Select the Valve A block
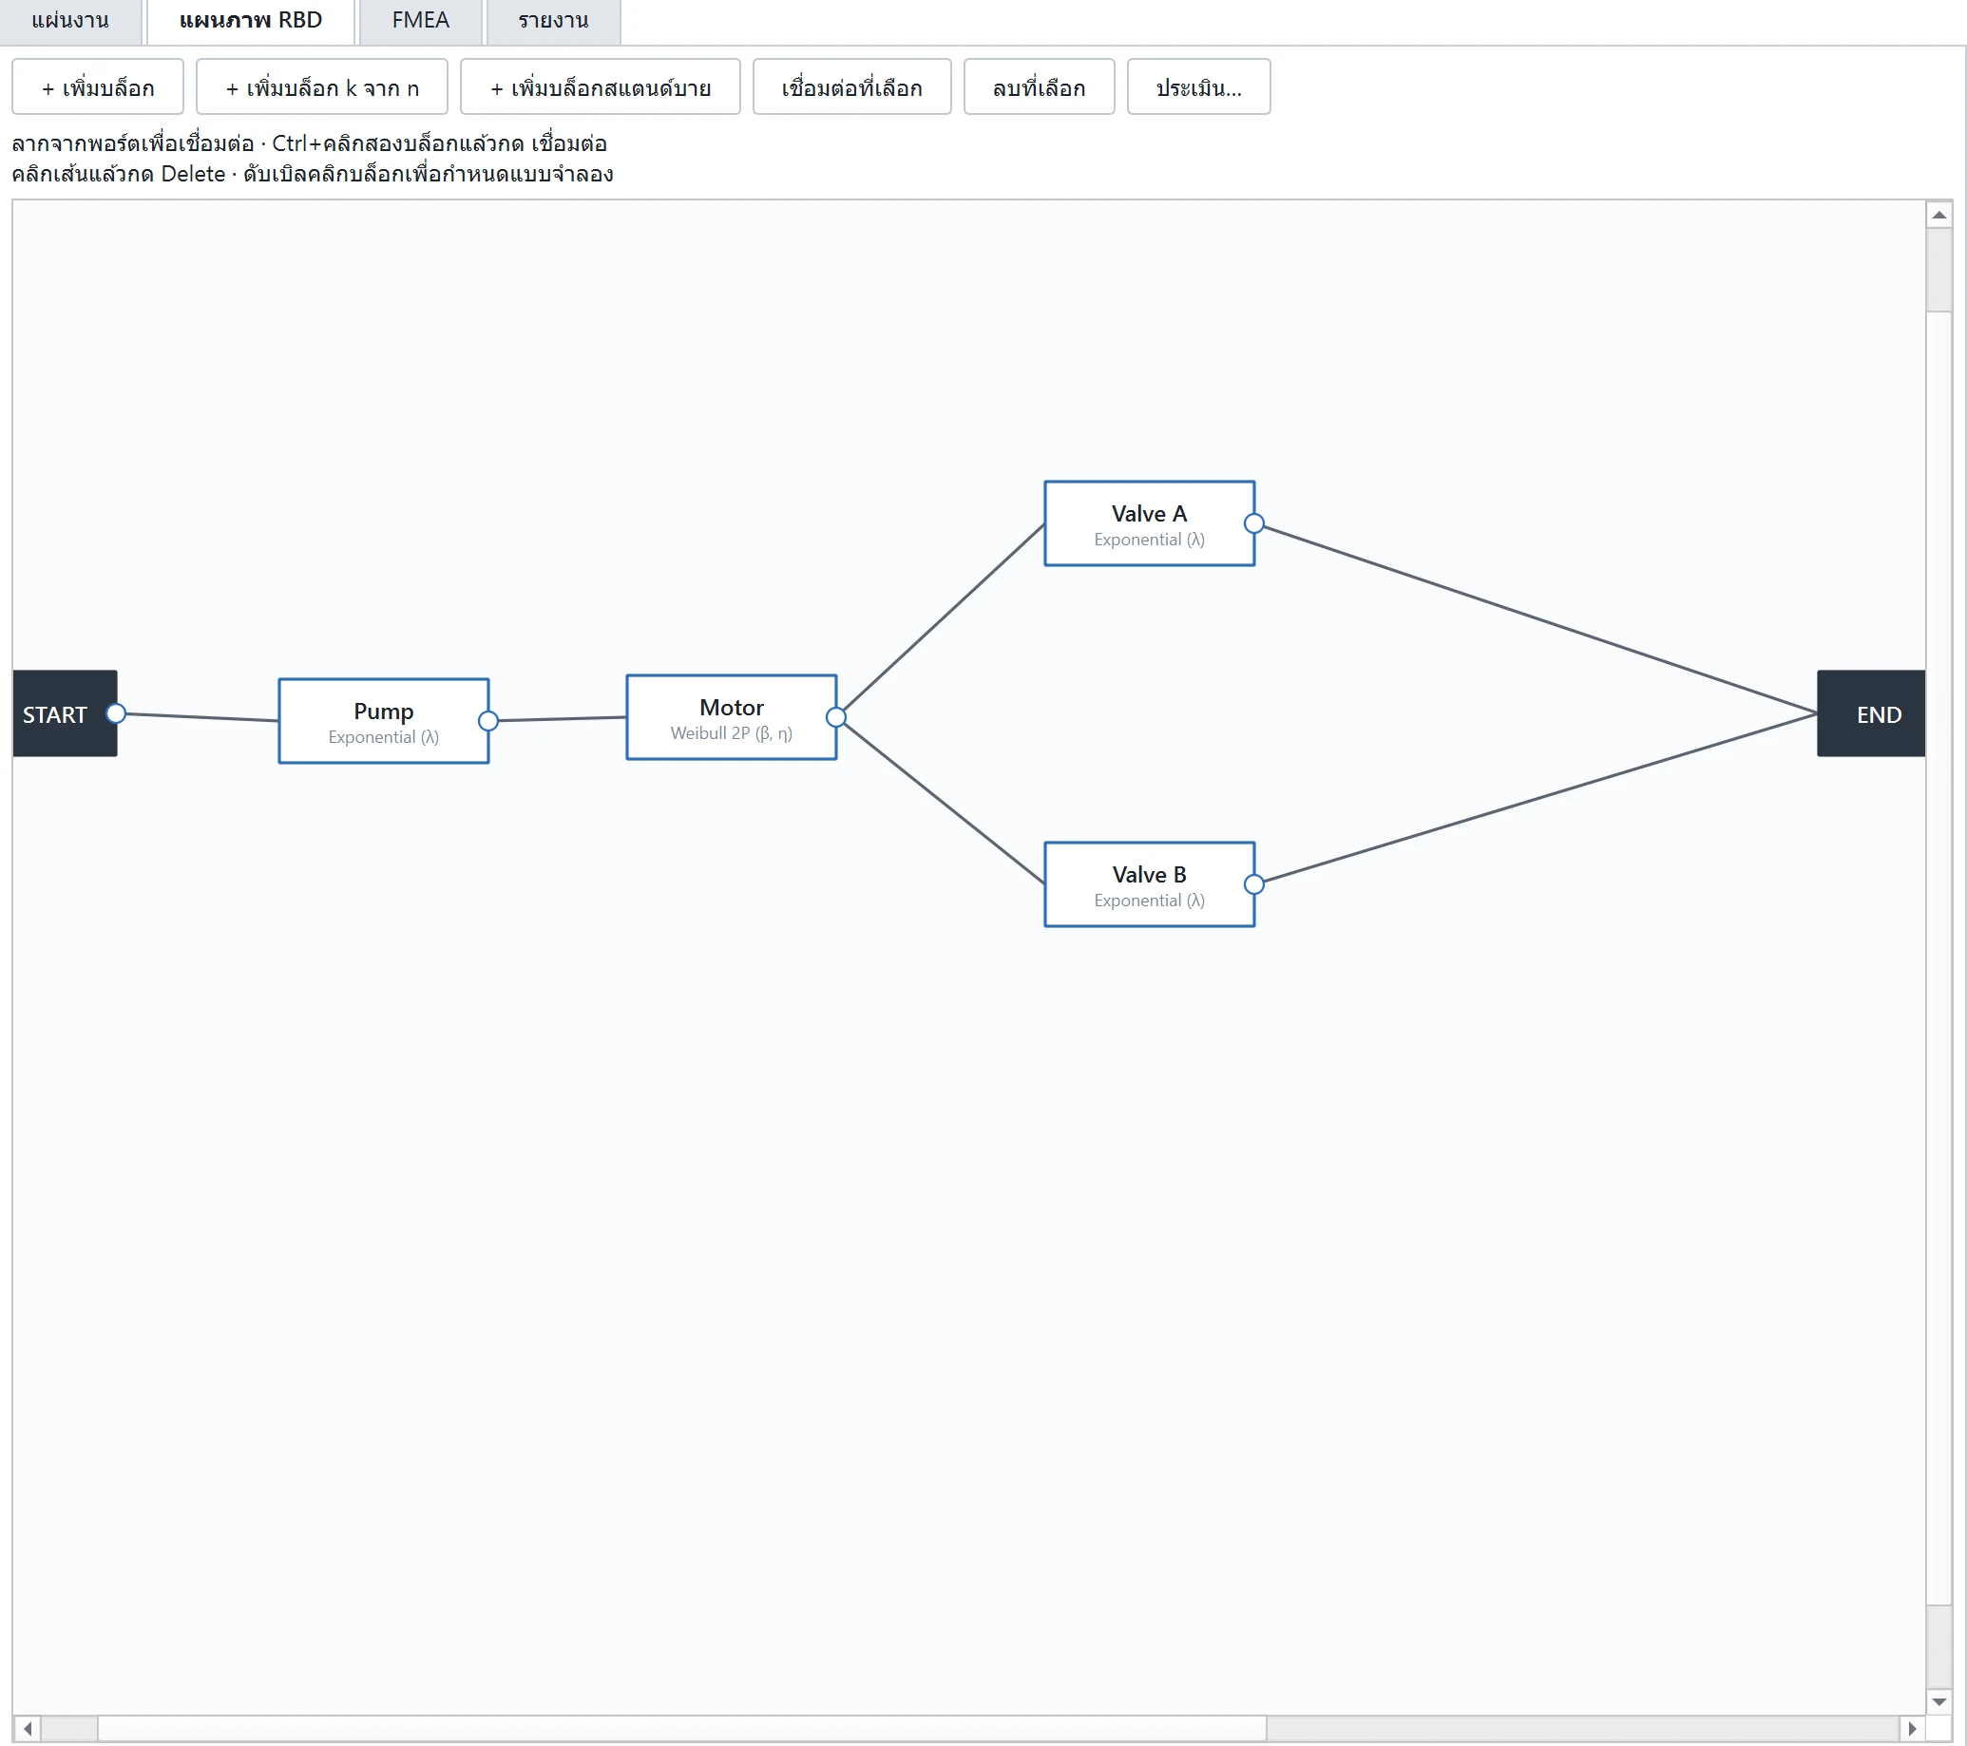Image resolution: width=1967 pixels, height=1746 pixels. tap(1149, 524)
